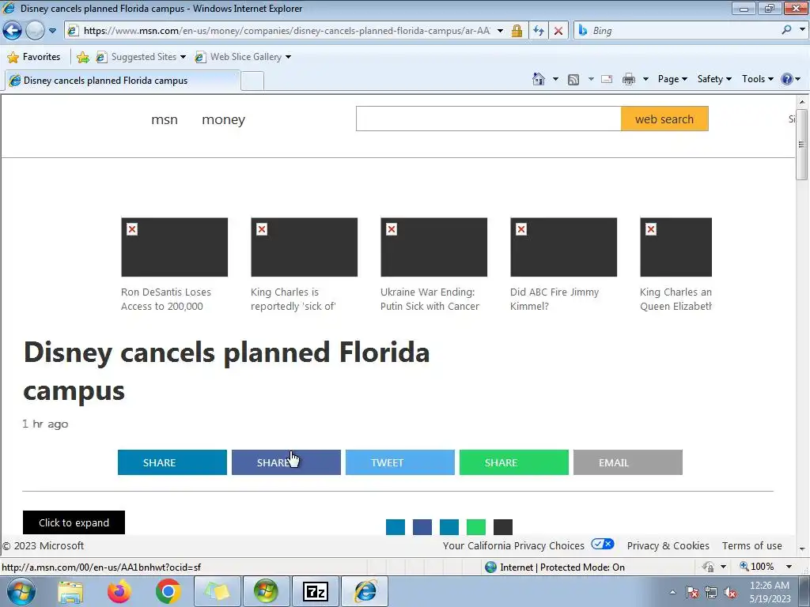Screen dimensions: 810x607
Task: Click the volume muted tray icon
Action: pos(730,592)
